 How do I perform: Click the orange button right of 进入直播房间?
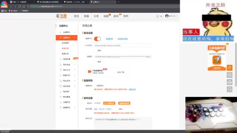124,103
